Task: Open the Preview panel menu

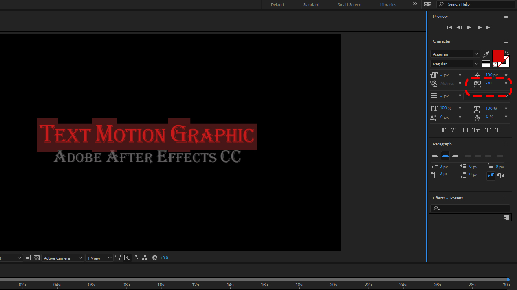Action: coord(506,17)
